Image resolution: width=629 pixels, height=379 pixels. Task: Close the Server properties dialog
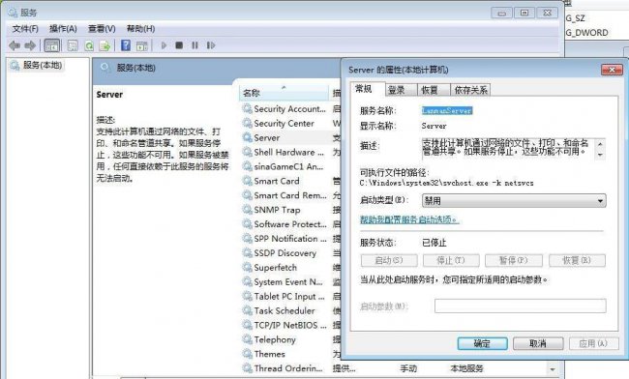[612, 70]
